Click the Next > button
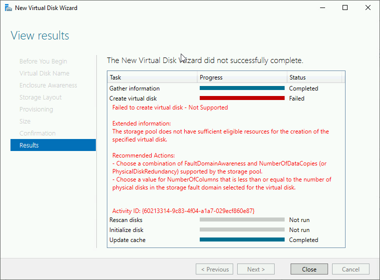380x280 pixels. pyautogui.click(x=256, y=269)
